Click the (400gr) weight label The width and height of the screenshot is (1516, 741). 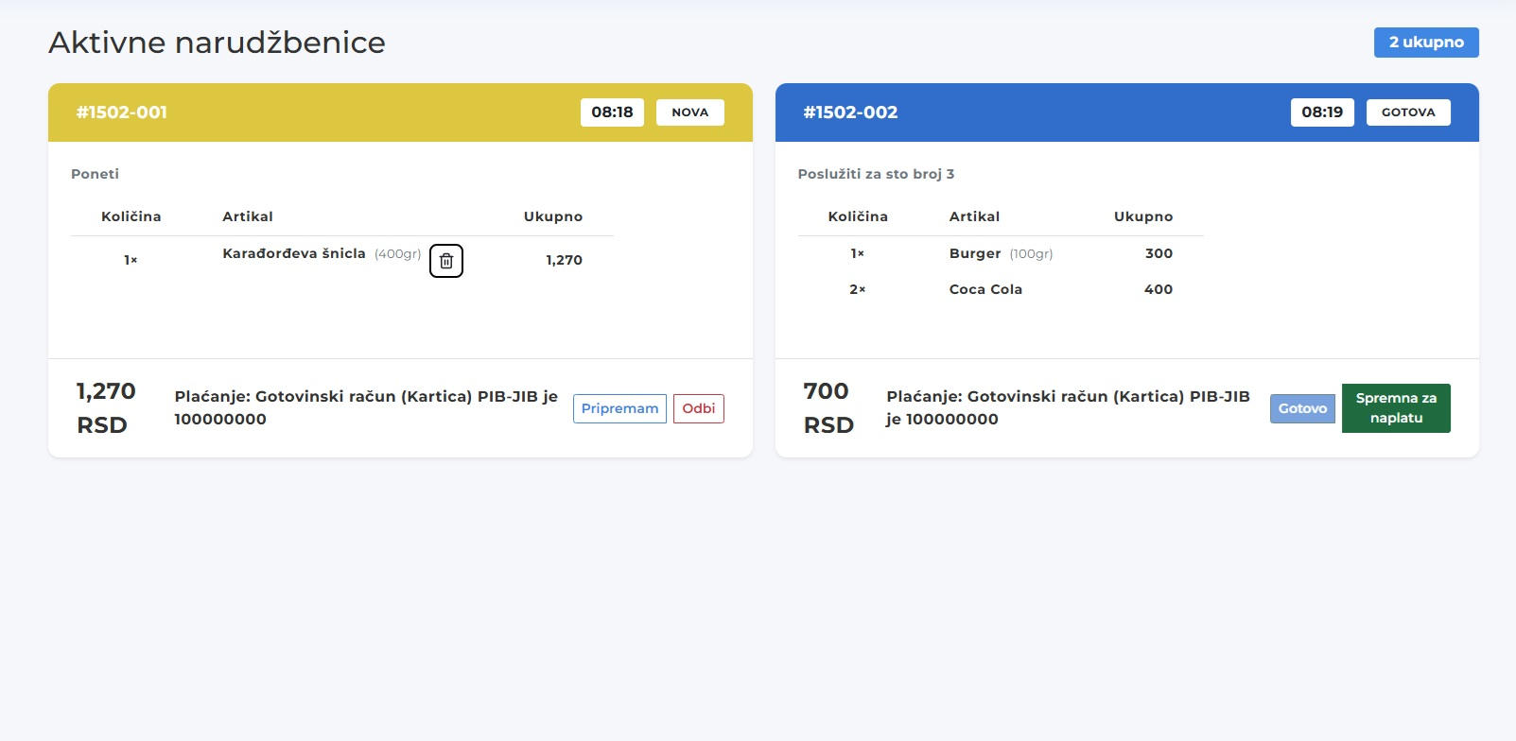(x=397, y=254)
